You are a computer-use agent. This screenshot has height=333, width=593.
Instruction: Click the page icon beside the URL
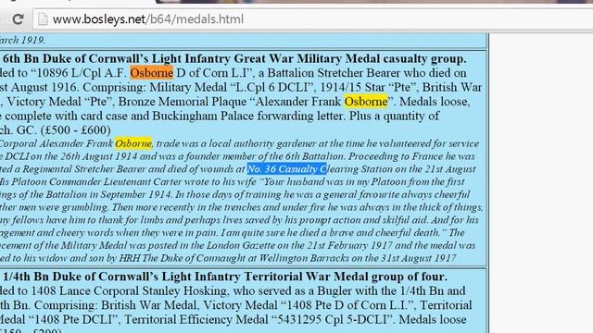pos(43,18)
